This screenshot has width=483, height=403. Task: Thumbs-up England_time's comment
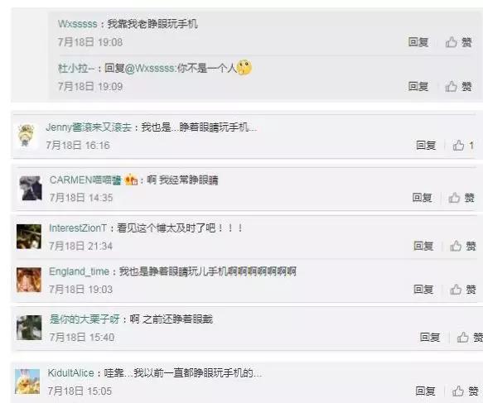point(456,289)
